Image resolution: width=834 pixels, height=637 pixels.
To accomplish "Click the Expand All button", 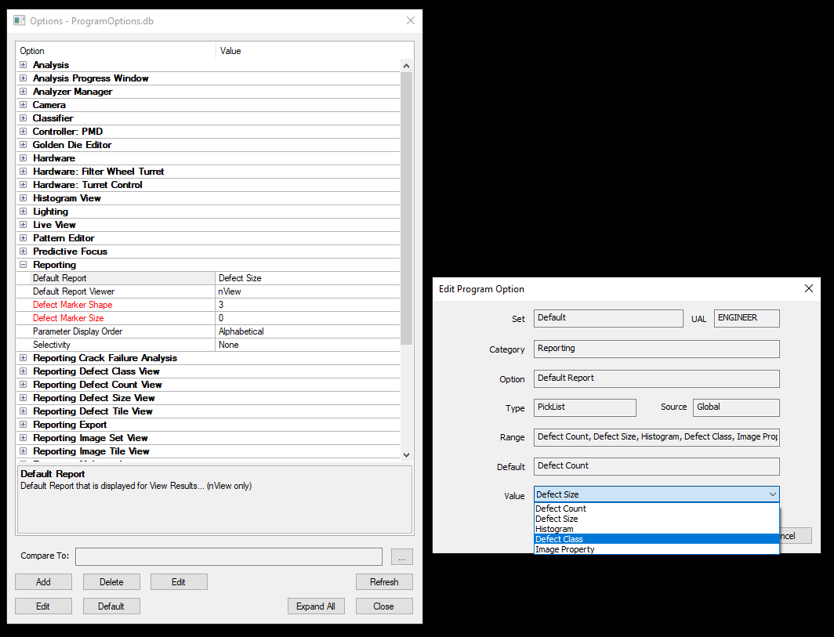I will pyautogui.click(x=316, y=606).
